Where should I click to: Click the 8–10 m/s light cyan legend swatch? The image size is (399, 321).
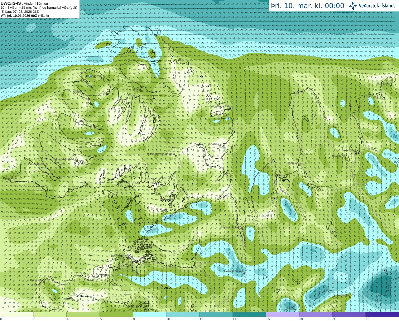[x=149, y=314]
